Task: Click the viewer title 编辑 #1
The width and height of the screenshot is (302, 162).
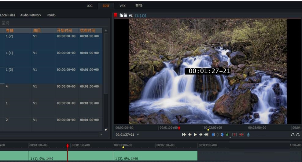Action: [x=126, y=15]
